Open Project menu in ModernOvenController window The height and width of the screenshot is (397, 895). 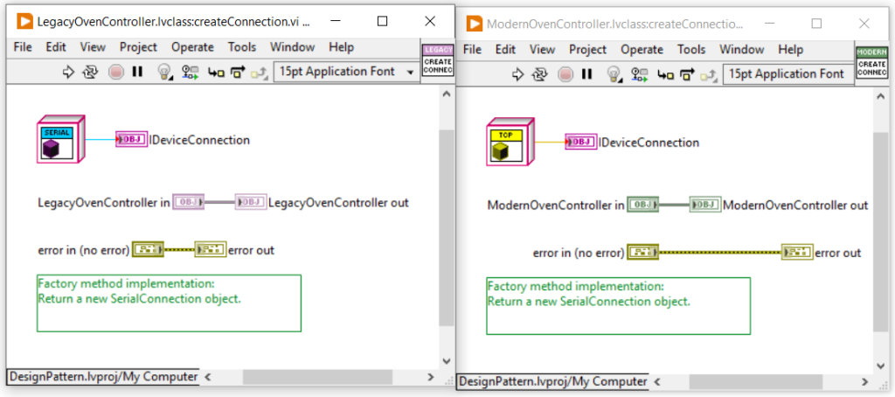[x=588, y=50]
